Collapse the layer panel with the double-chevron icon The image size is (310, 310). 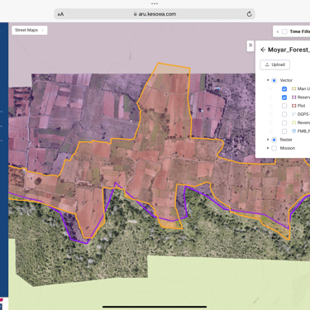click(250, 45)
